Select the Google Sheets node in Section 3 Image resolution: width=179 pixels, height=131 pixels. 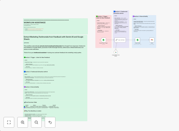138,40
